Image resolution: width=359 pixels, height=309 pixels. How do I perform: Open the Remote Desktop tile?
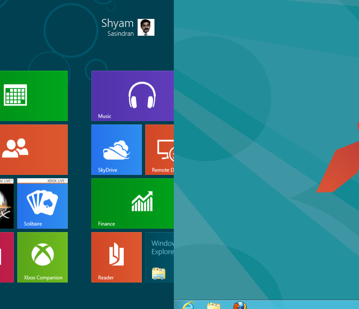[160, 150]
